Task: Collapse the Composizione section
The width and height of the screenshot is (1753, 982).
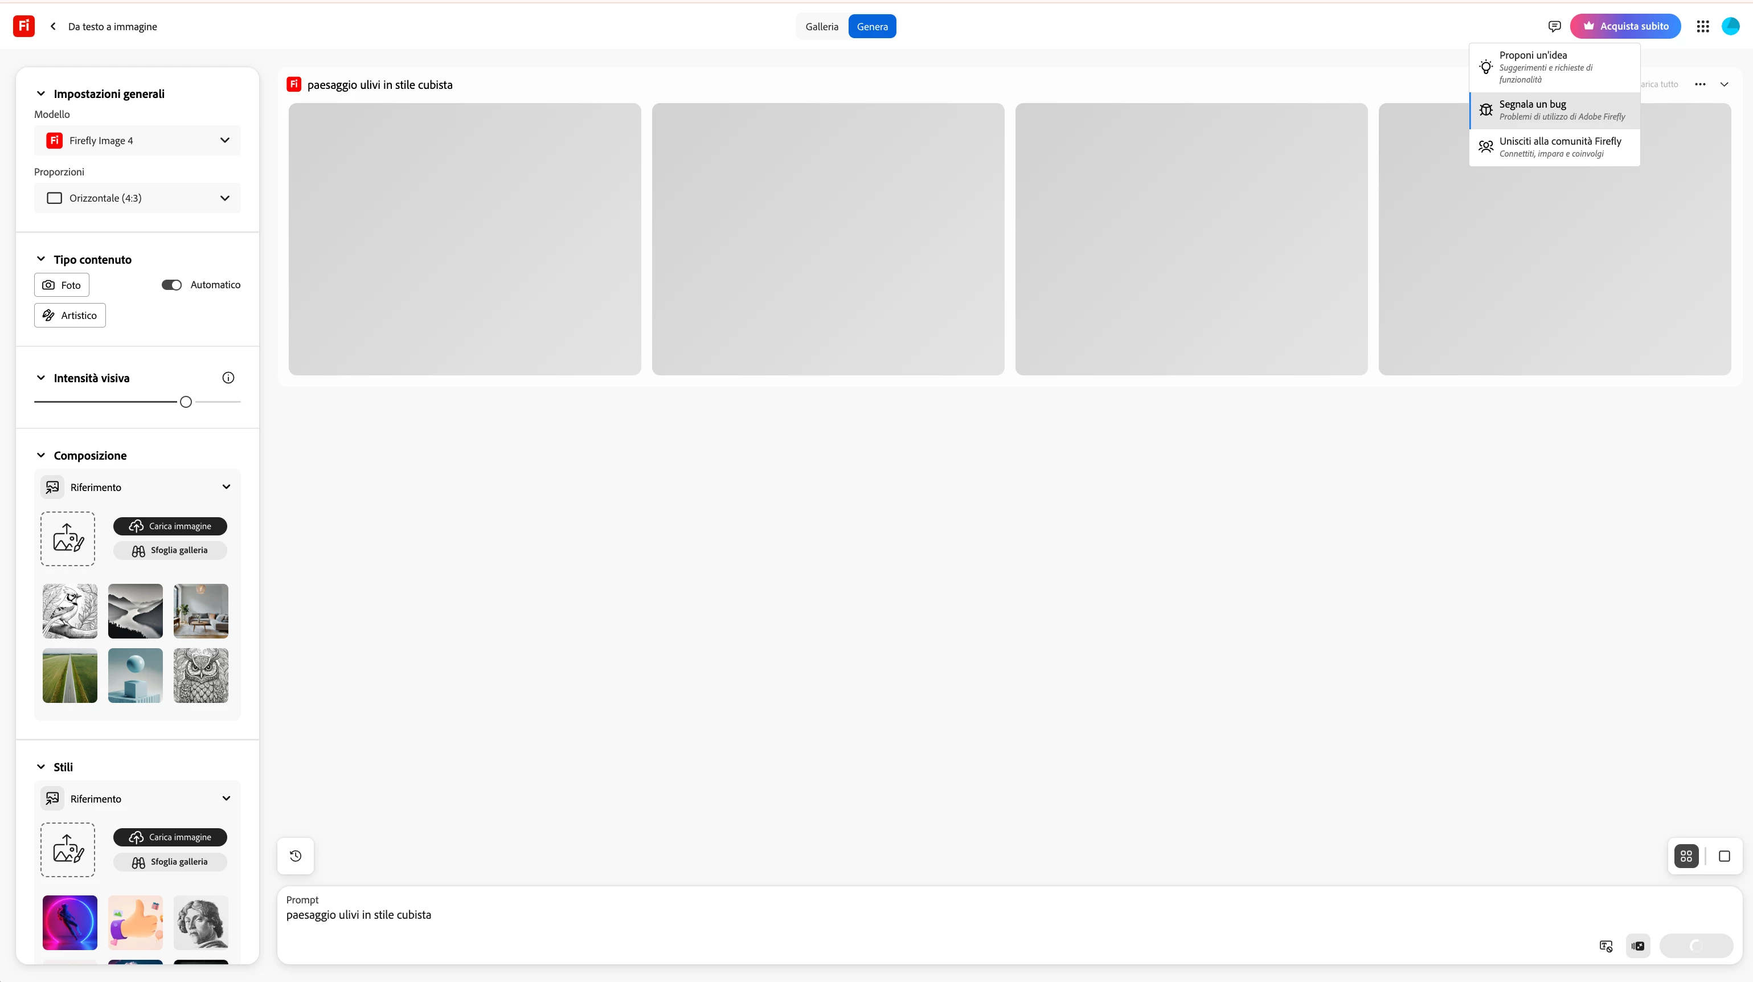Action: (41, 455)
